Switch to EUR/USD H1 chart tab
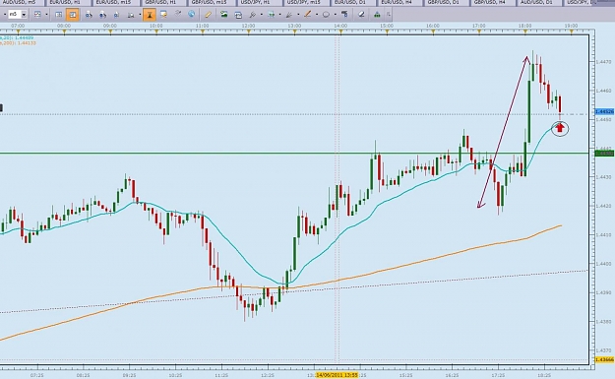 point(68,2)
